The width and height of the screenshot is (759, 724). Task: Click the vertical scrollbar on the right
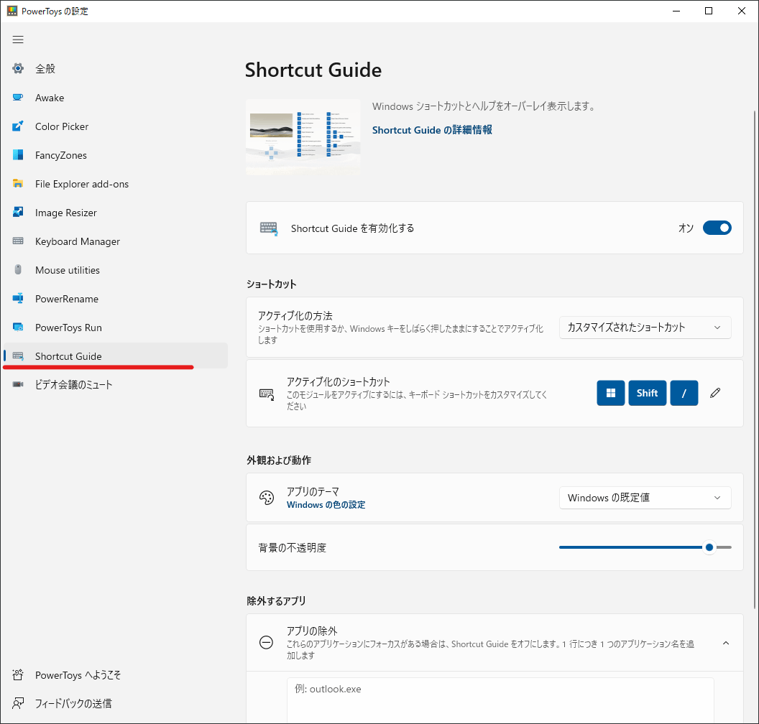[754, 359]
